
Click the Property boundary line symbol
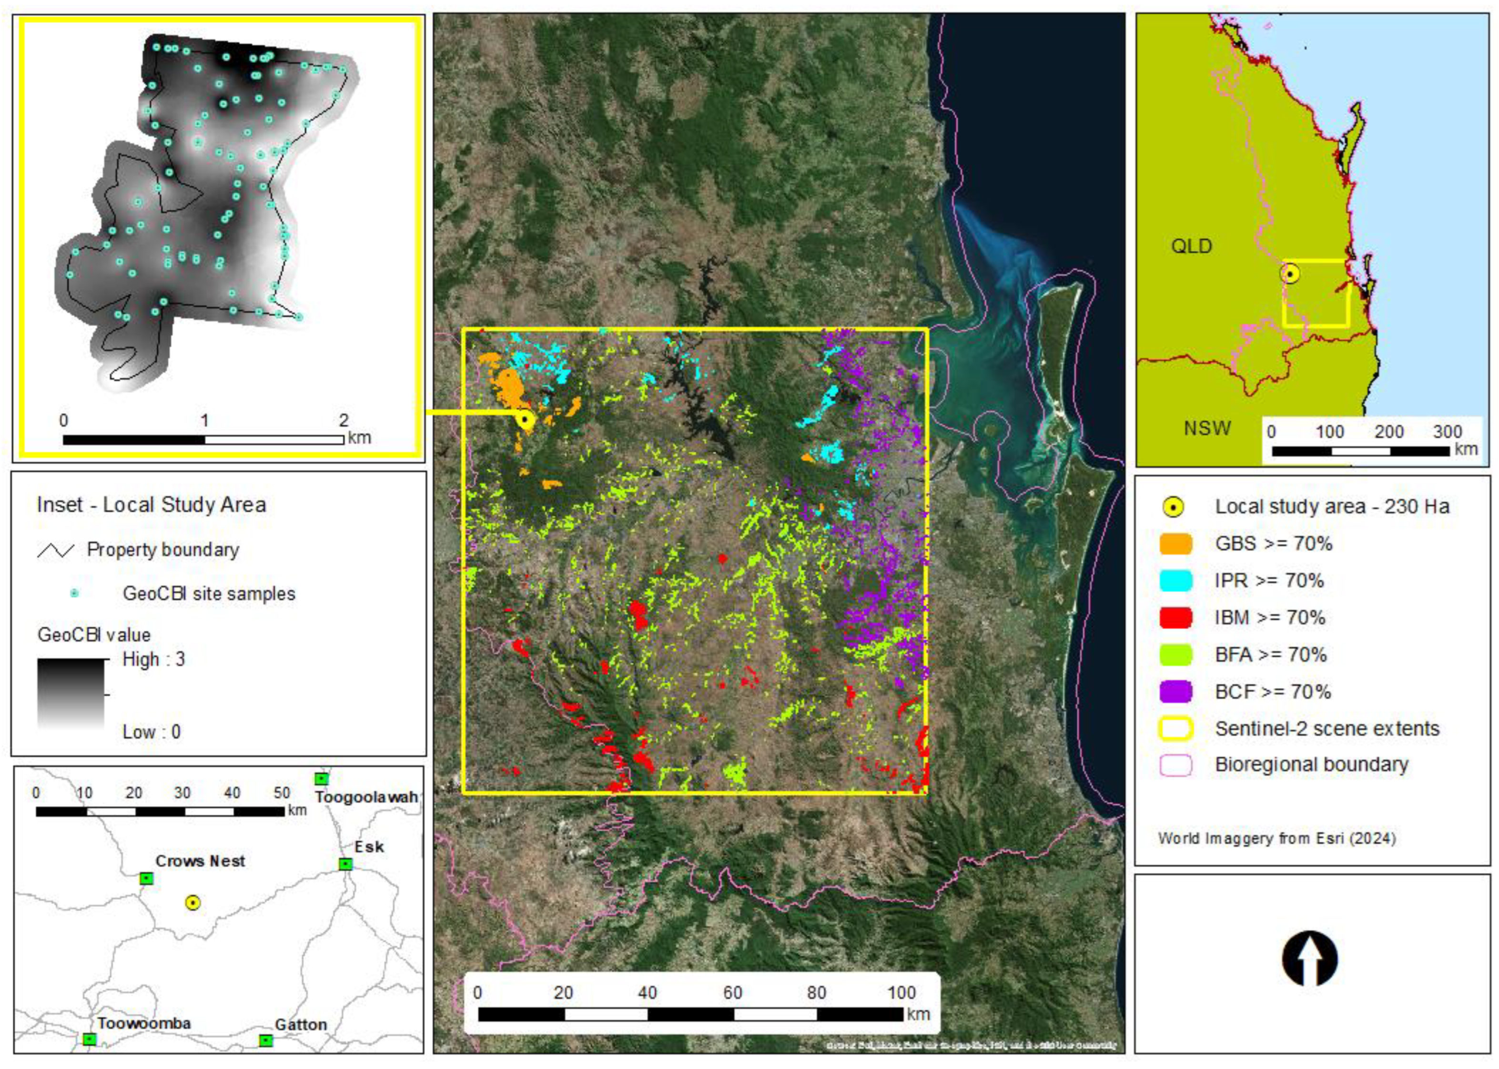point(55,550)
